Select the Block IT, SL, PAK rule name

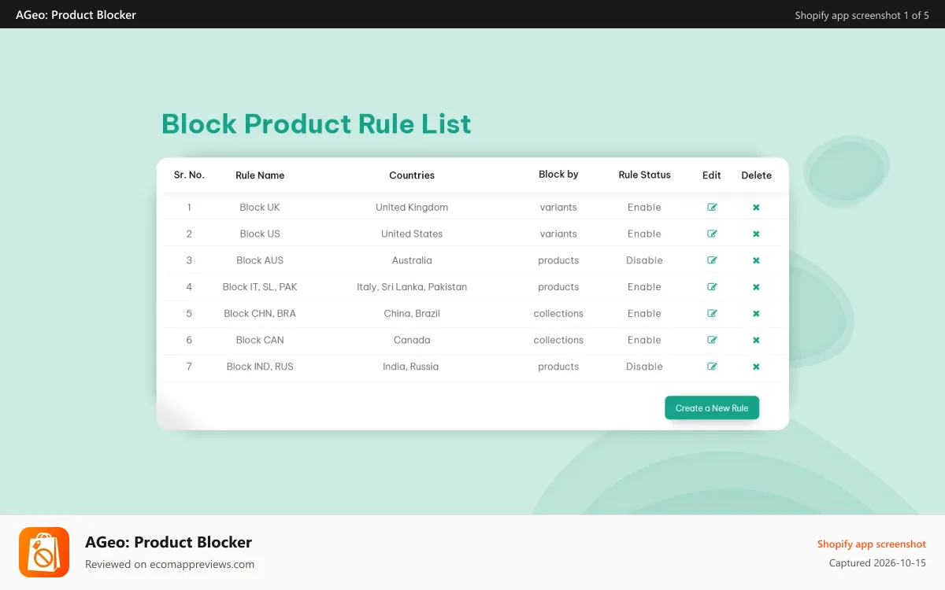coord(260,287)
